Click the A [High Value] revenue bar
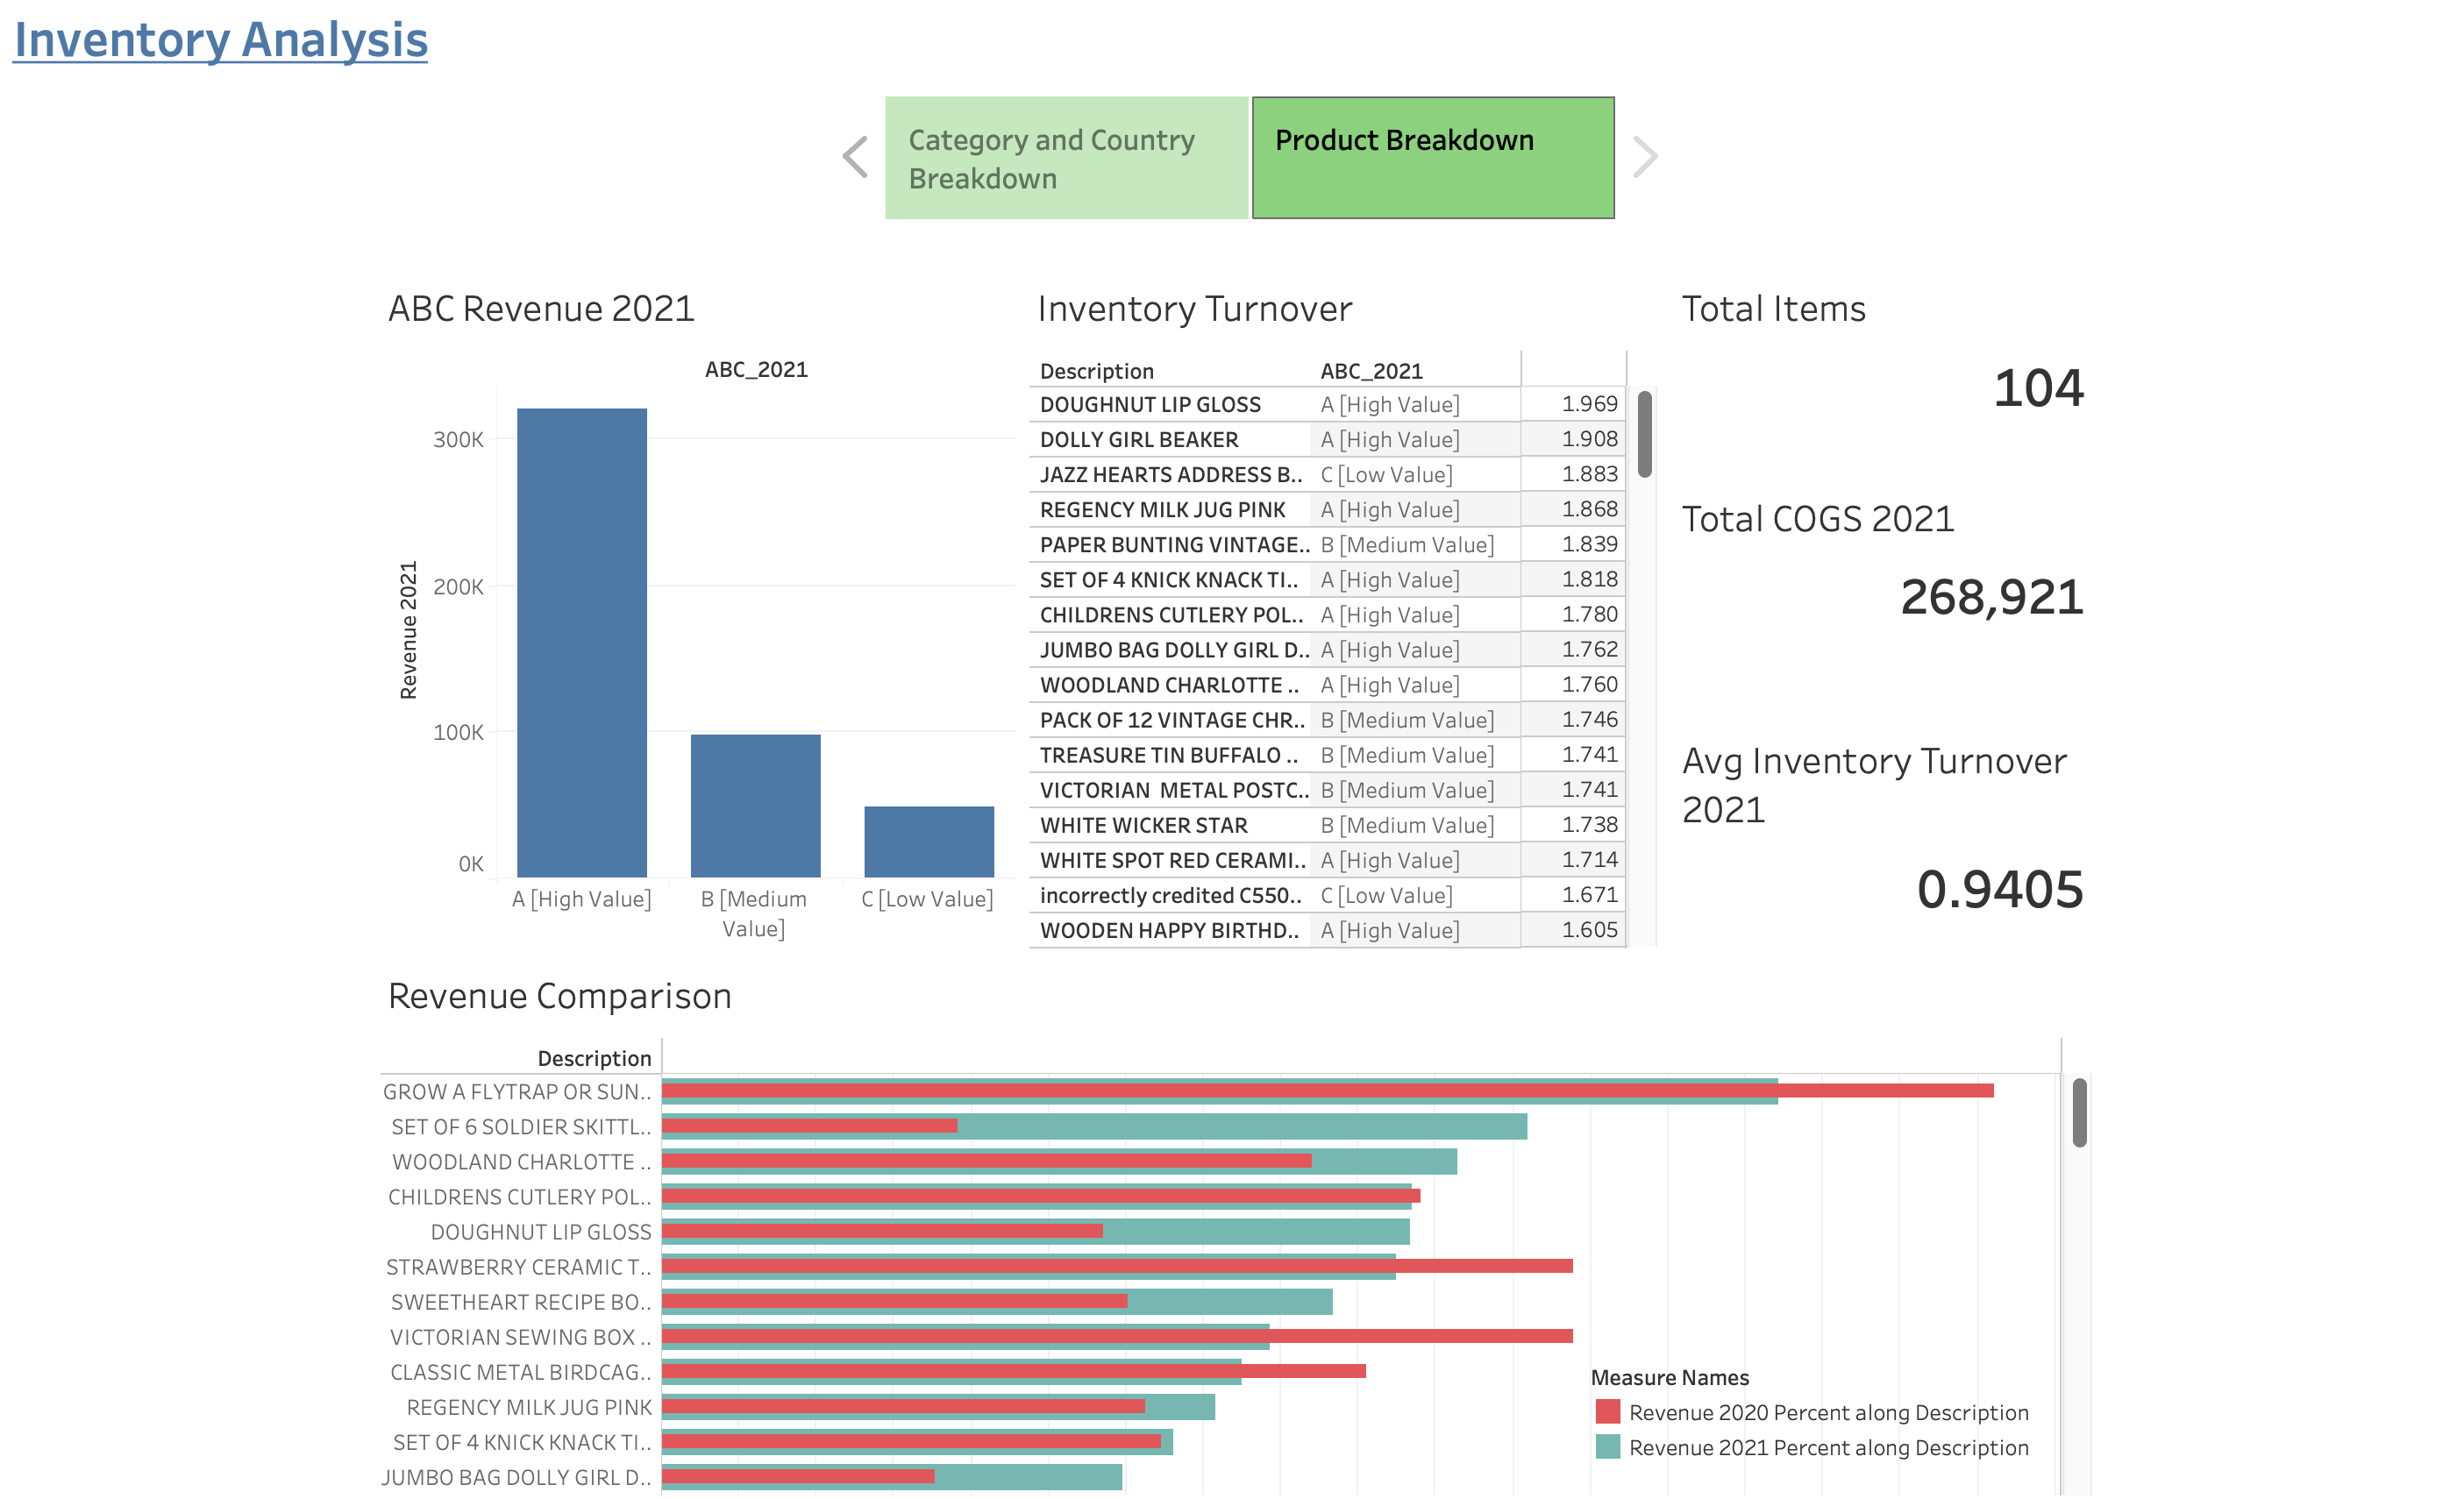 581,640
